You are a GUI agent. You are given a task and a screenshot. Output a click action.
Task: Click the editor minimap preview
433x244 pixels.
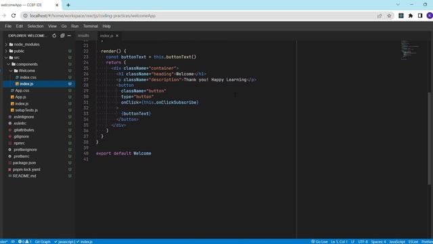click(410, 49)
